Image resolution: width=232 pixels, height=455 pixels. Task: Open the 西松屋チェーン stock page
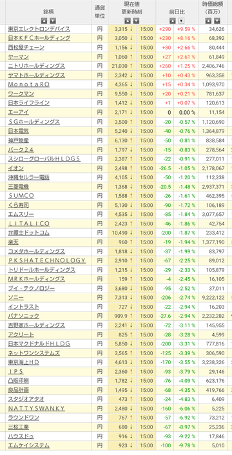[26, 47]
